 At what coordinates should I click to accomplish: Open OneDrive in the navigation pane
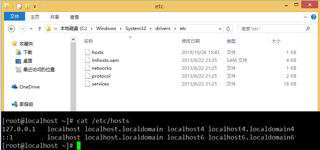[29, 87]
